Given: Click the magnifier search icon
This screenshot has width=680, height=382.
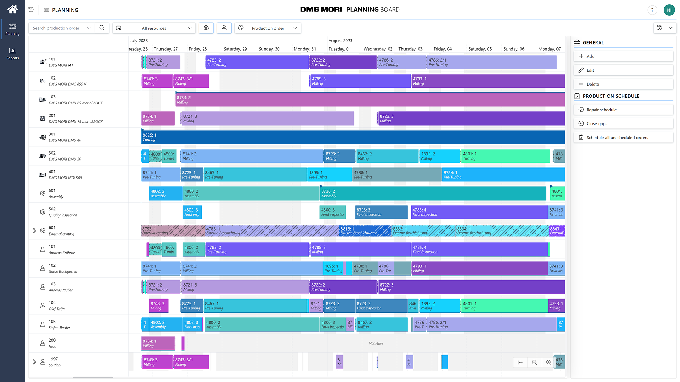Looking at the screenshot, I should pos(102,28).
